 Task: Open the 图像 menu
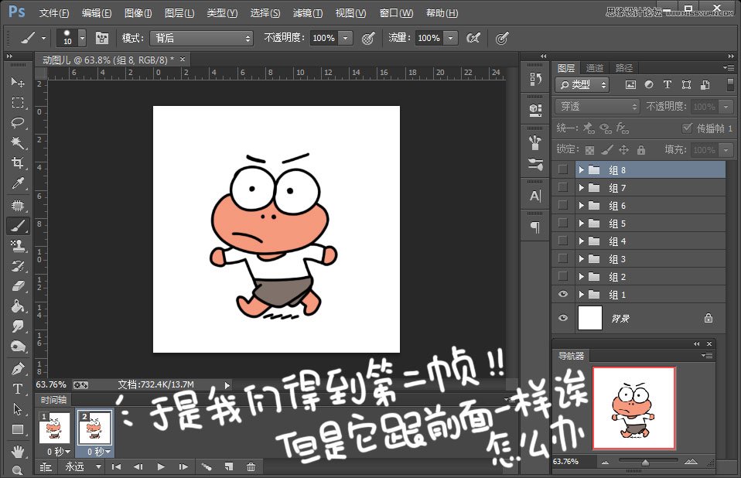pos(138,13)
